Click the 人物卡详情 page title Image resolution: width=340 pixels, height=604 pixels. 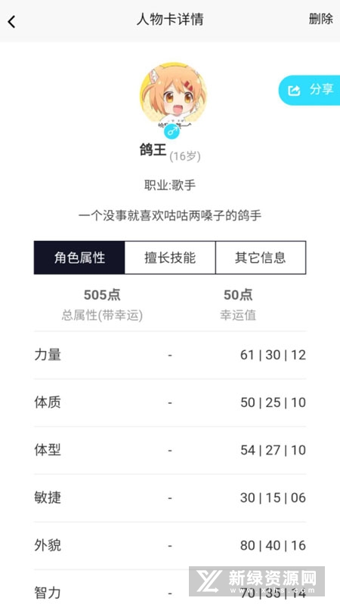point(170,20)
